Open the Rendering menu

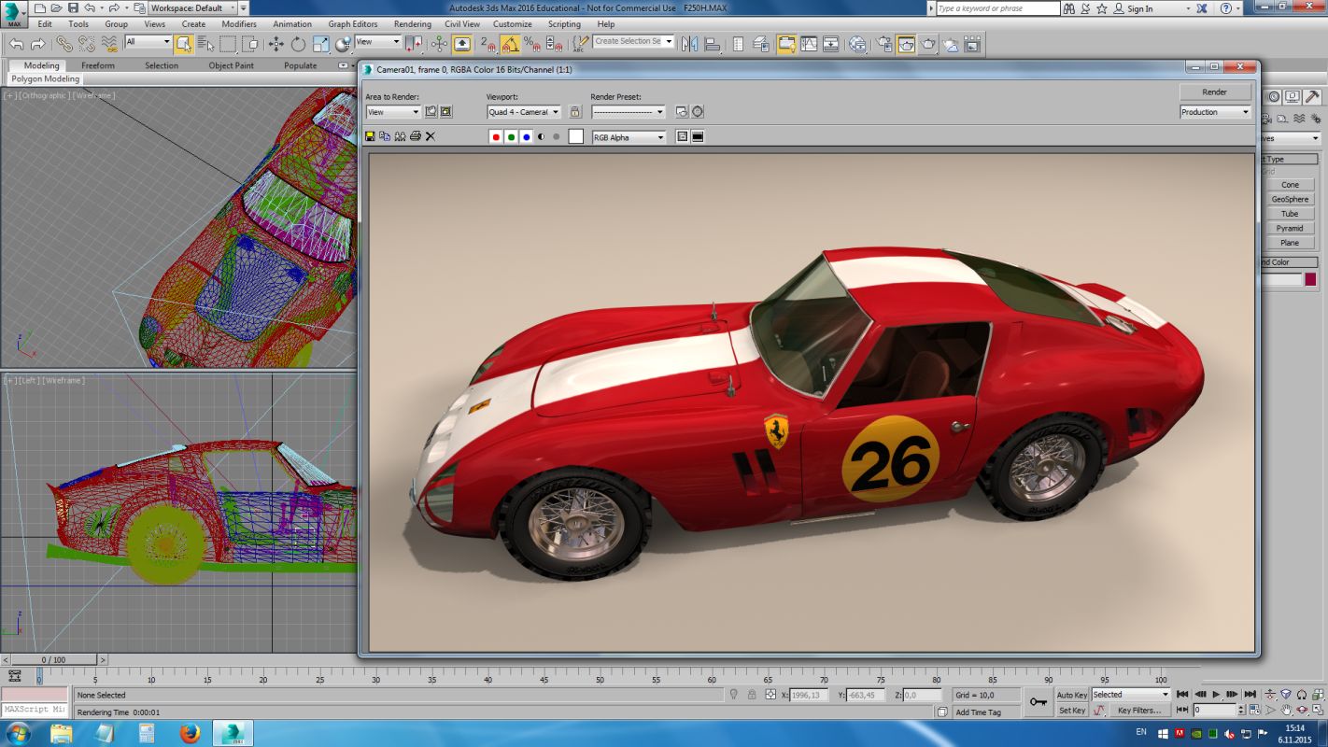412,24
